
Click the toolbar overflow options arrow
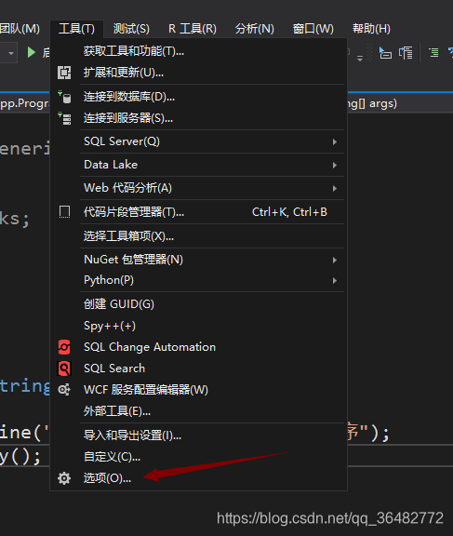(x=360, y=58)
